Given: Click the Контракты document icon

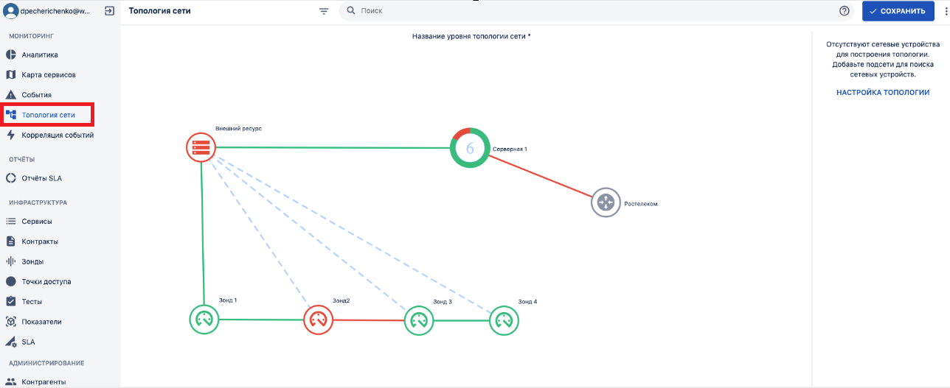Looking at the screenshot, I should pos(11,241).
